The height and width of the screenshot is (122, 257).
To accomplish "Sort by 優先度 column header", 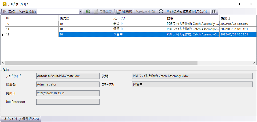I will click(x=85, y=18).
